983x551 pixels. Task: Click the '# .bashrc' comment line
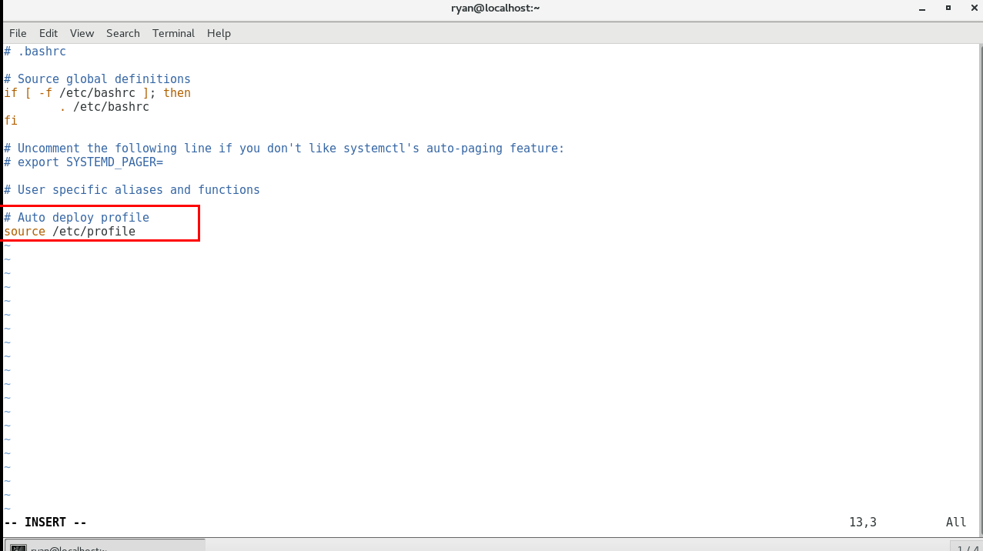click(35, 52)
